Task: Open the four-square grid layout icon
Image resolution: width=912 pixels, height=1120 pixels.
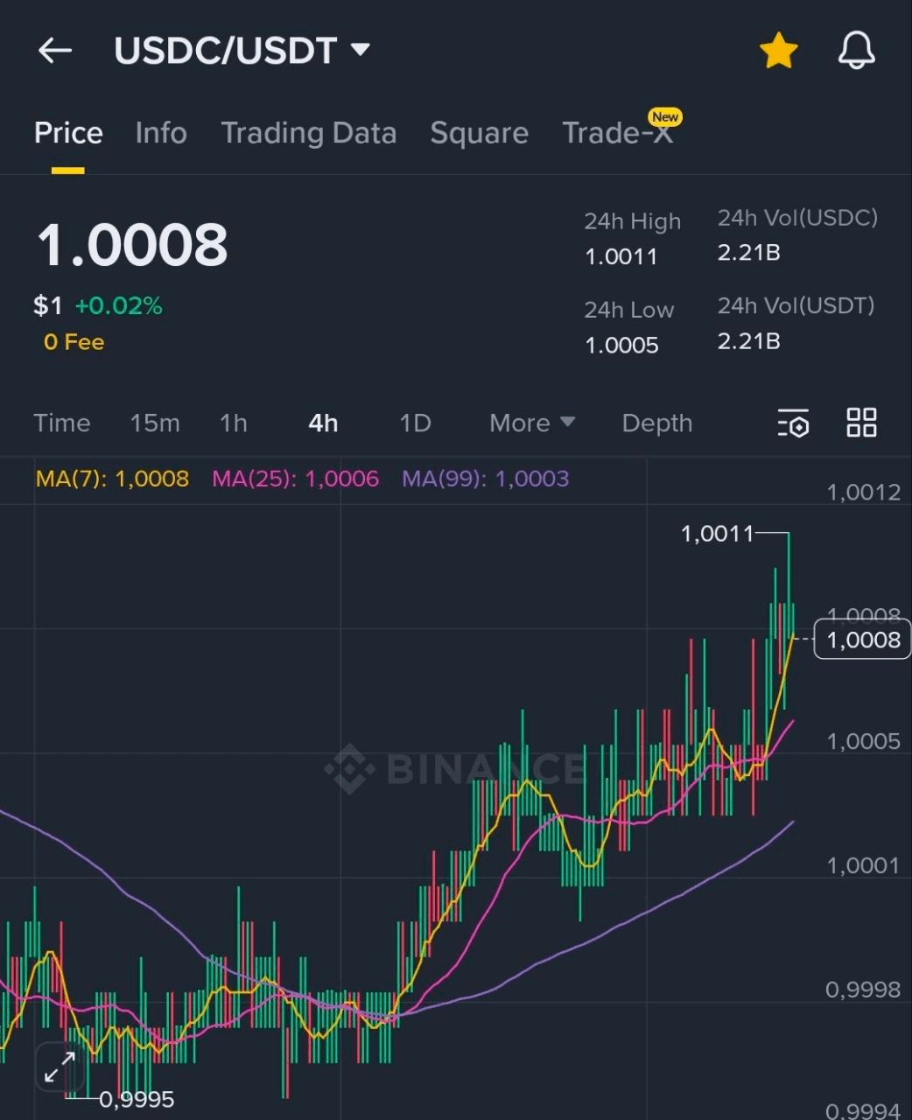Action: tap(861, 423)
